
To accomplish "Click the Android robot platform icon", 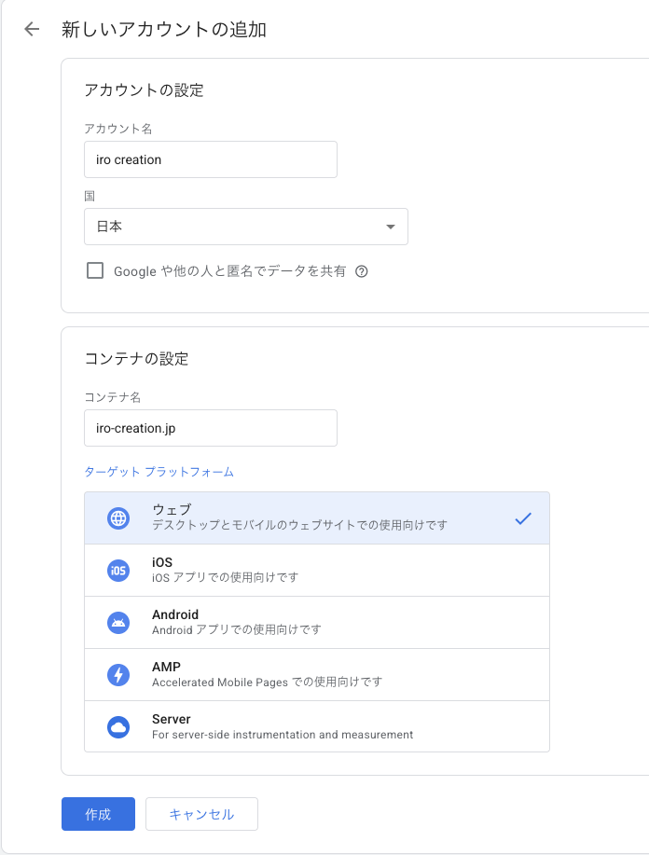I will pyautogui.click(x=118, y=623).
